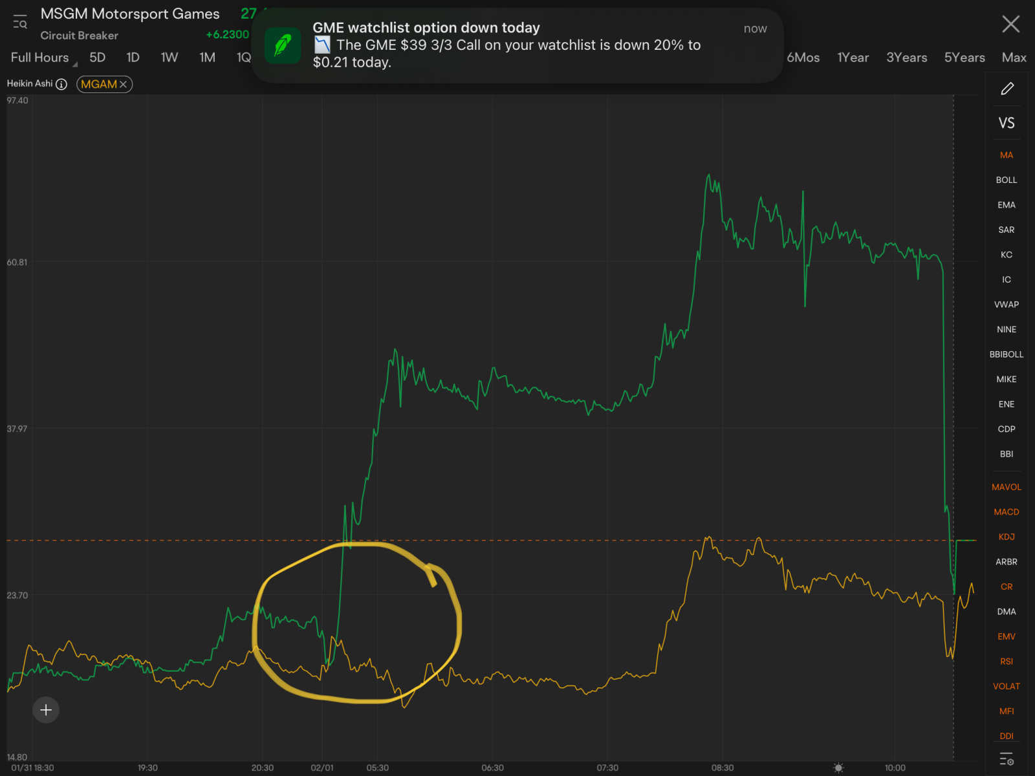Open the Robinhood GME notification
Screen dimensions: 1035x776
coord(517,45)
